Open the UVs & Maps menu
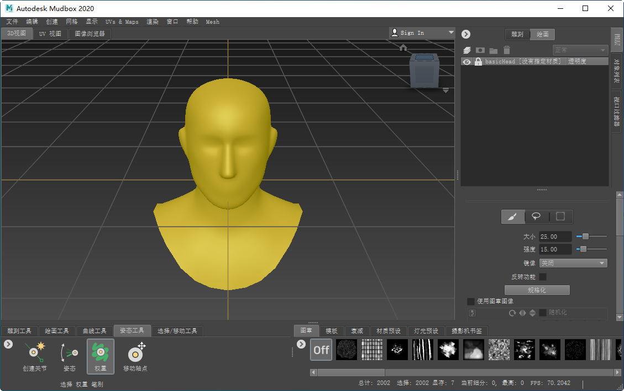 click(122, 22)
